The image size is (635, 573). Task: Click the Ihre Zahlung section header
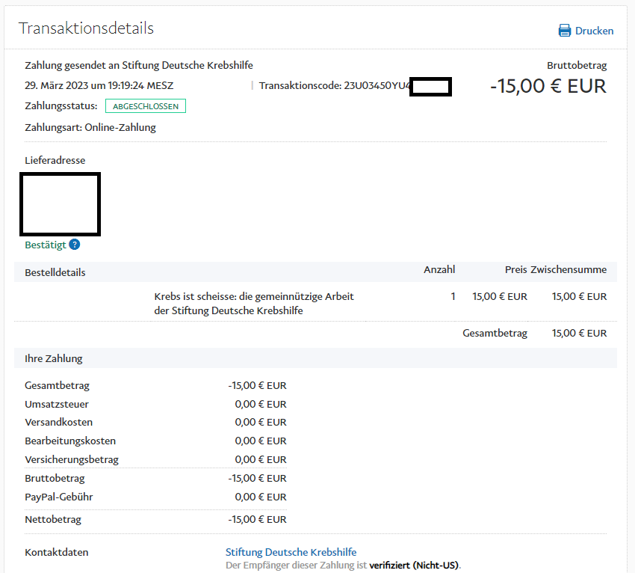pos(54,358)
